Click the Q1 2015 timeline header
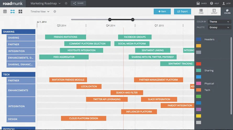Screen dimensions: 233x130 (159, 26)
